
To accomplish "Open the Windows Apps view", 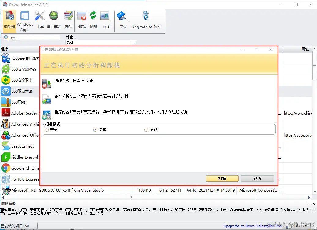I will click(x=25, y=16).
